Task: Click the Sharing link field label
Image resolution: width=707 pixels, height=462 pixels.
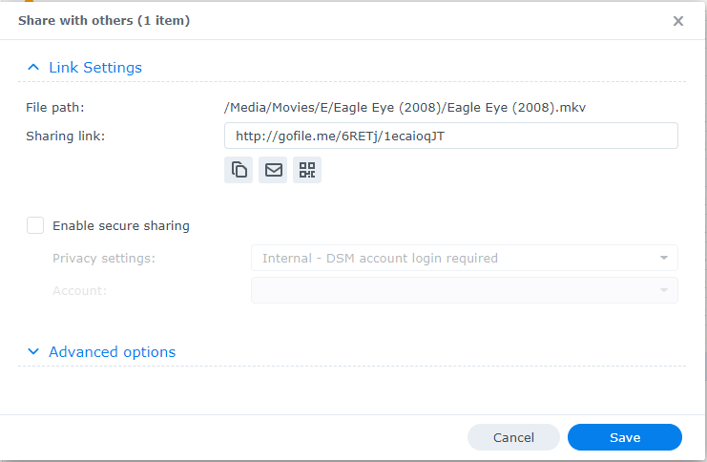Action: (x=65, y=136)
